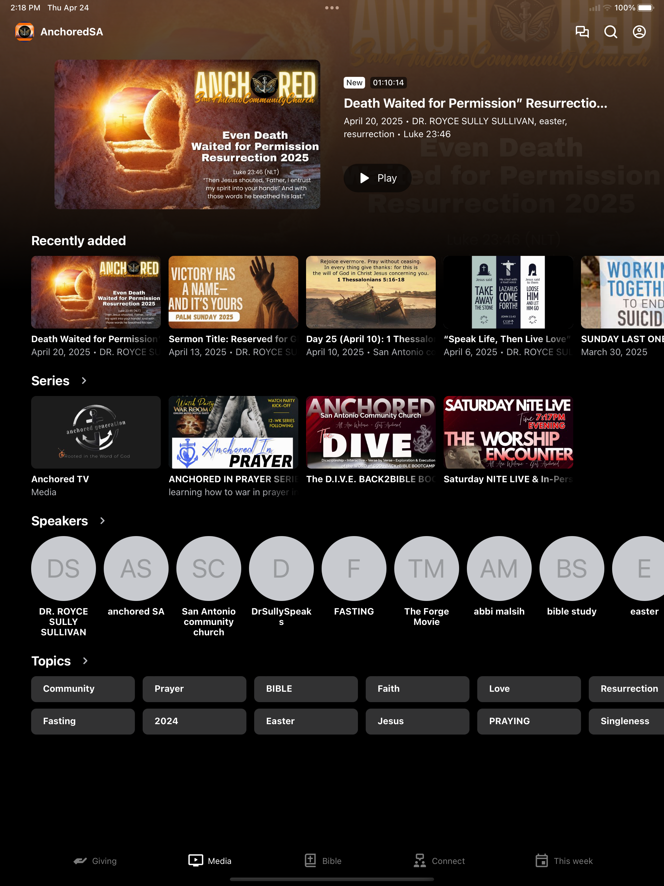This screenshot has height=886, width=664.
Task: Select the easter speaker avatar
Action: [638, 569]
